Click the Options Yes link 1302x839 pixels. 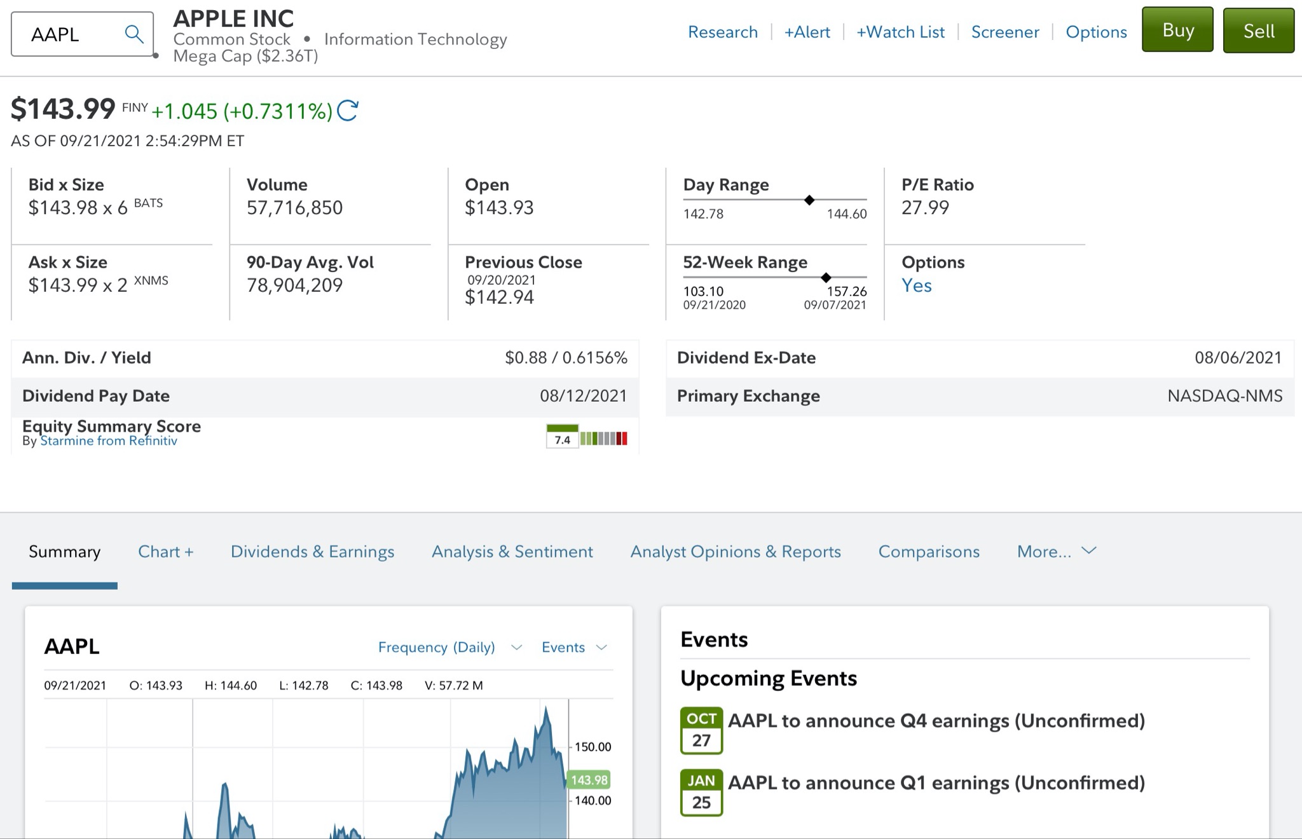pos(916,285)
